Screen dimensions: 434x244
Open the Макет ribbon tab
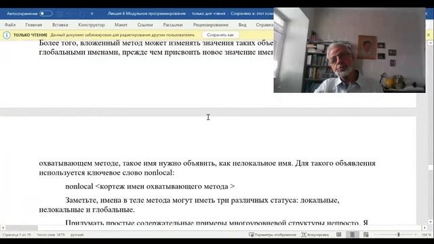tap(121, 24)
